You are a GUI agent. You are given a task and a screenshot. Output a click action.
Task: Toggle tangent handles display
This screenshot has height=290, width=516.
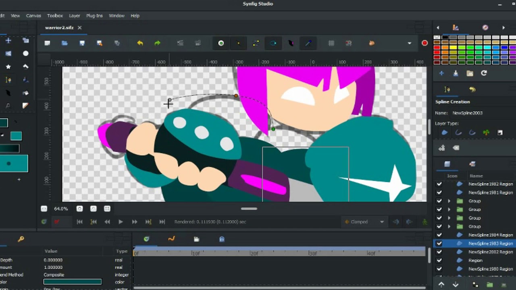click(x=256, y=43)
